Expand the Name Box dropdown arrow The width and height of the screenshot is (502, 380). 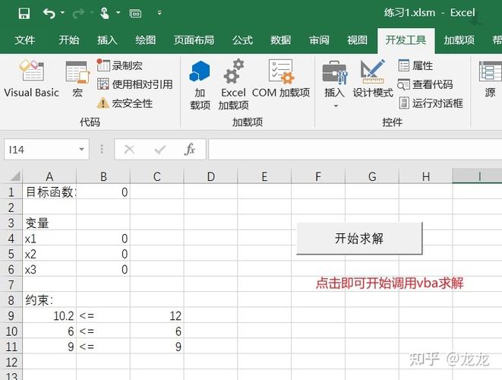click(81, 149)
